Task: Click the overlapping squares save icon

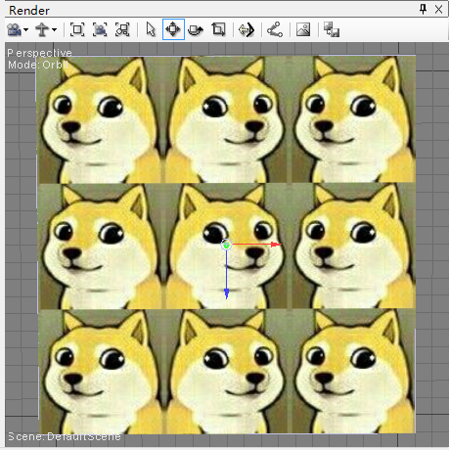Action: pyautogui.click(x=332, y=29)
